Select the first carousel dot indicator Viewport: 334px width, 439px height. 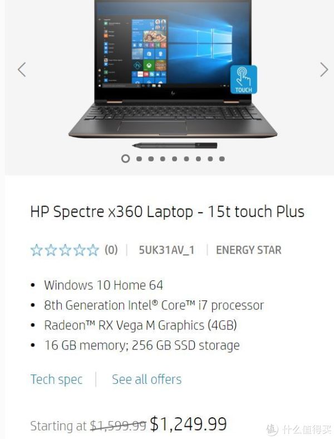[126, 159]
